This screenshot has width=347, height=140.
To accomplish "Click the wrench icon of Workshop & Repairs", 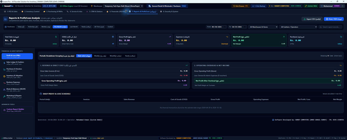I will [4, 96].
